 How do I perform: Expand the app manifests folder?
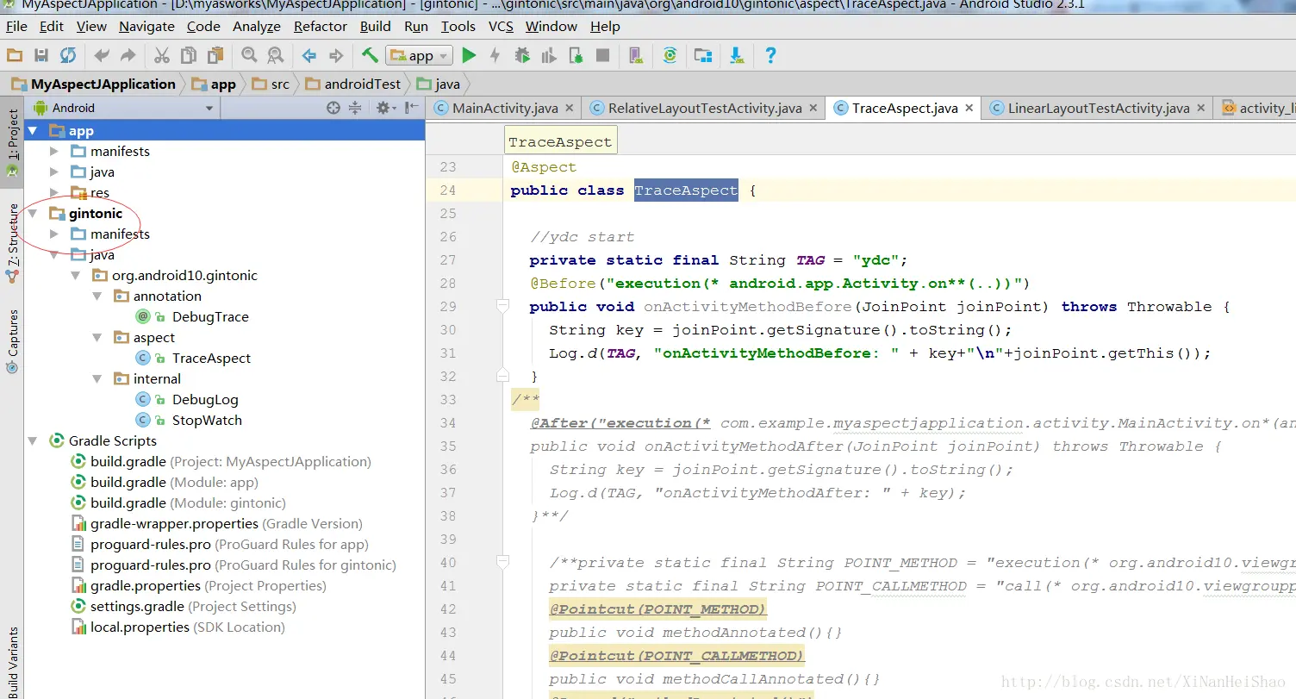coord(54,151)
